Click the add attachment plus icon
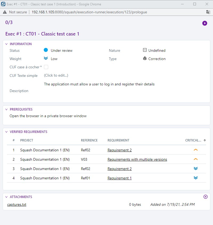213x225 pixels. click(x=205, y=197)
